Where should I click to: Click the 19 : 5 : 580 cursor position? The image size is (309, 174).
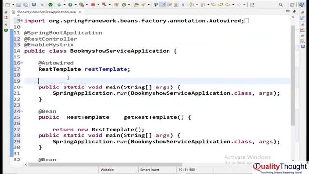click(x=186, y=170)
